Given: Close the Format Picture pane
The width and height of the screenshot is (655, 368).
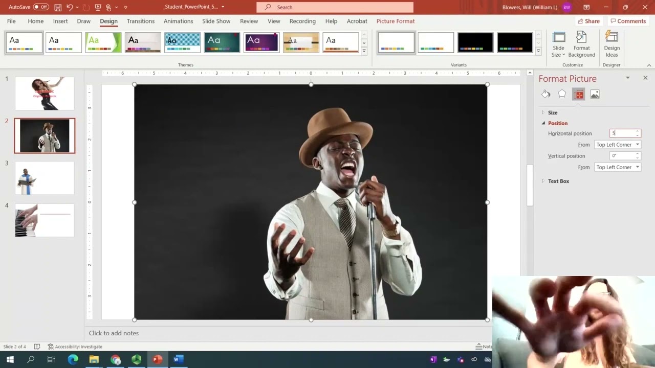Looking at the screenshot, I should (645, 78).
